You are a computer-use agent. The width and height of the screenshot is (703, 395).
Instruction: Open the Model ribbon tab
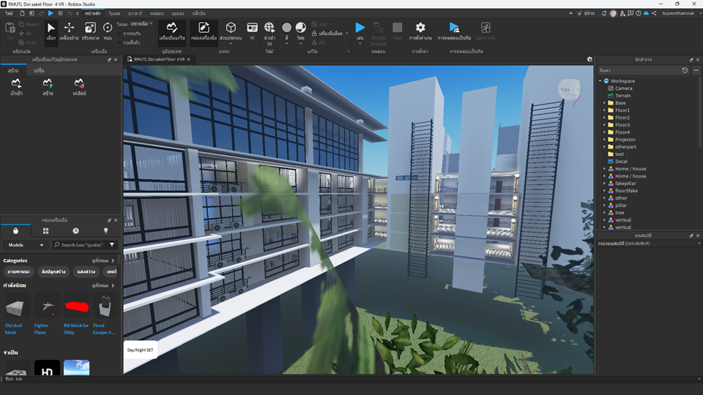(x=114, y=13)
